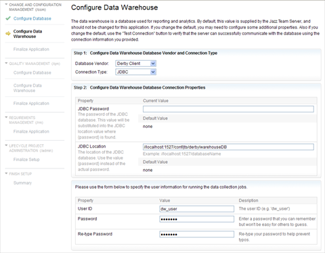
Task: Click the JDBC Password property label
Action: point(93,109)
